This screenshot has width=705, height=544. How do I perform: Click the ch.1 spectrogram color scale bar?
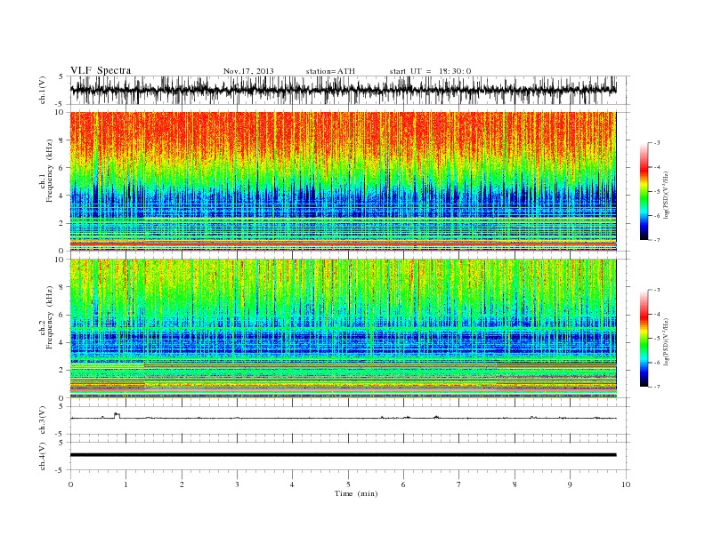point(644,192)
